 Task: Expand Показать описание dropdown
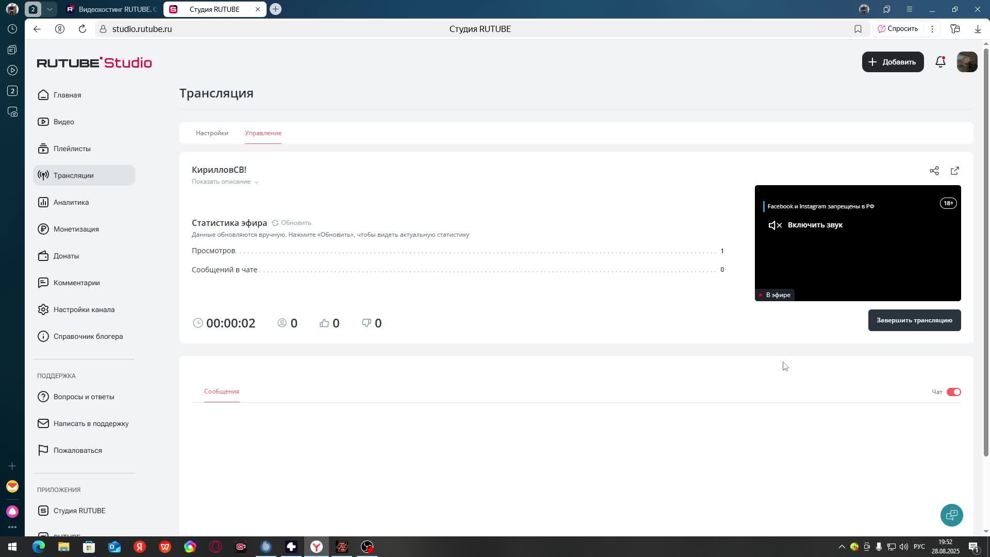click(x=225, y=182)
